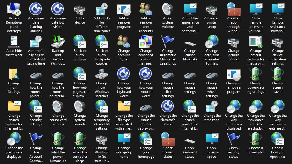This screenshot has height=164, width=292.
Task: Open Change Font Settings icon
Action: coord(14,74)
